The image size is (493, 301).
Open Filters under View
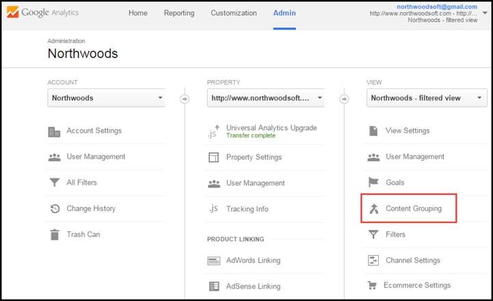coord(395,235)
